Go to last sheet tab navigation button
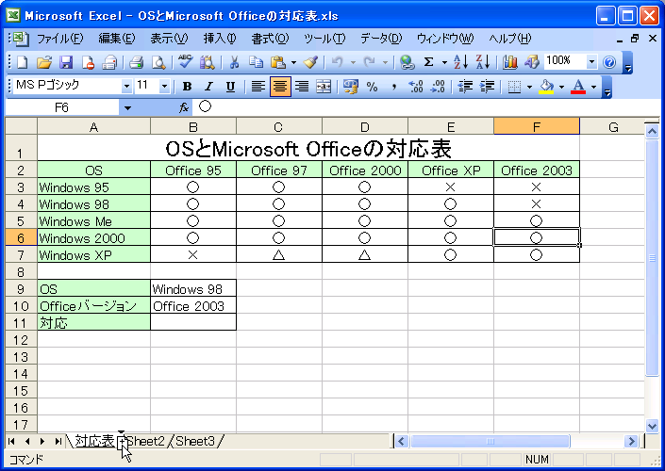This screenshot has width=665, height=471. (58, 442)
